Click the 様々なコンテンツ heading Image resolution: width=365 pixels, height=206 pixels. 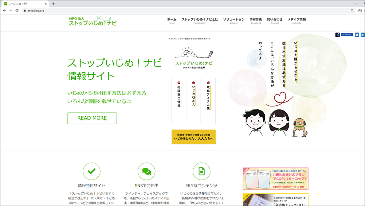(201, 186)
